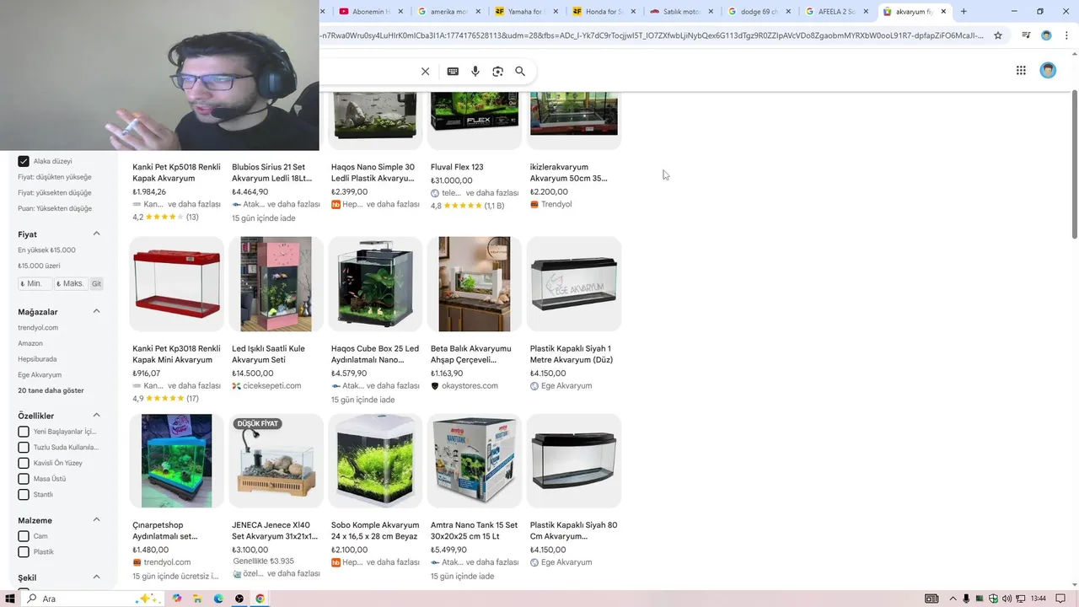Enable the Masa Üstü filter
Viewport: 1079px width, 607px height.
click(x=24, y=479)
